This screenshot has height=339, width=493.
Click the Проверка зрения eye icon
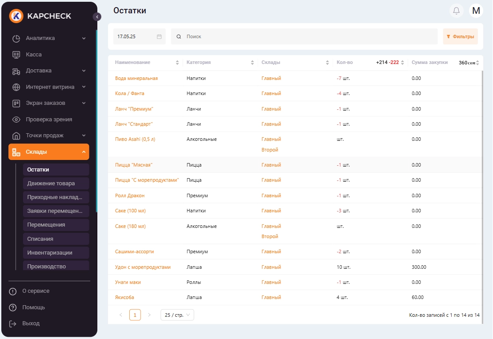[x=16, y=120]
